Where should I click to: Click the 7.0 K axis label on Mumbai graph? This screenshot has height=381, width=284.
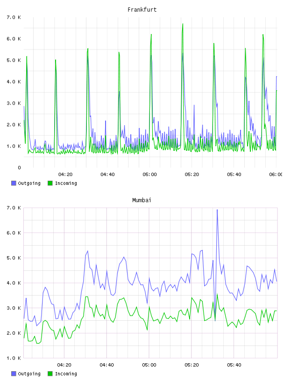click(14, 208)
